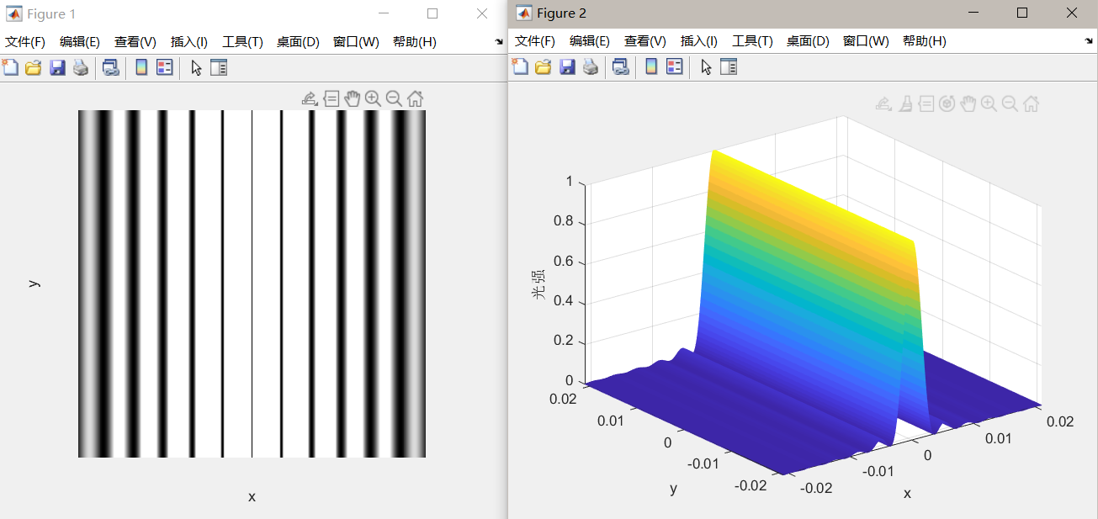This screenshot has height=519, width=1098.
Task: Enable zoom in on Figure 1 axes
Action: (373, 99)
